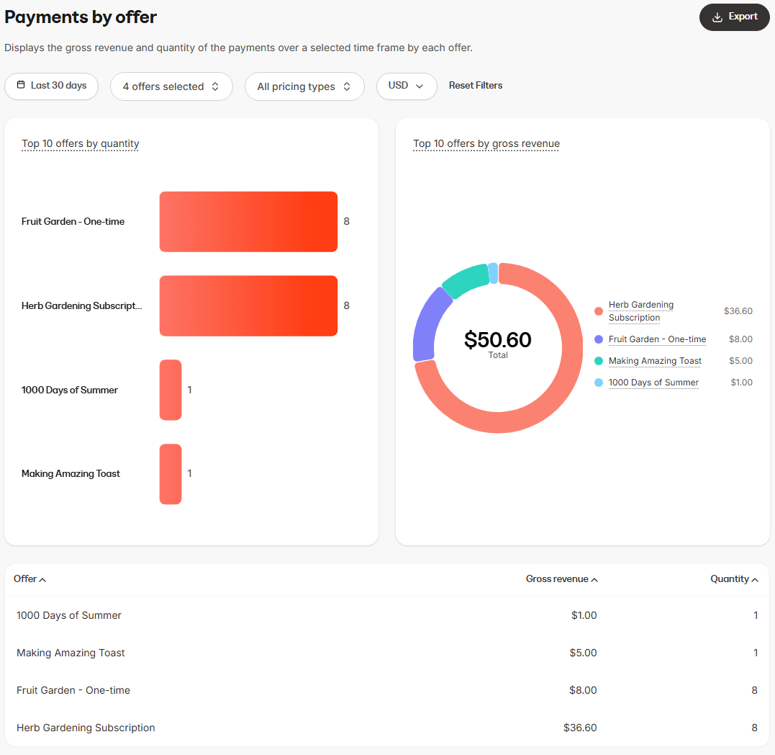Screen dimensions: 775x755
Task: Open the All pricing types dropdown
Action: 304,86
